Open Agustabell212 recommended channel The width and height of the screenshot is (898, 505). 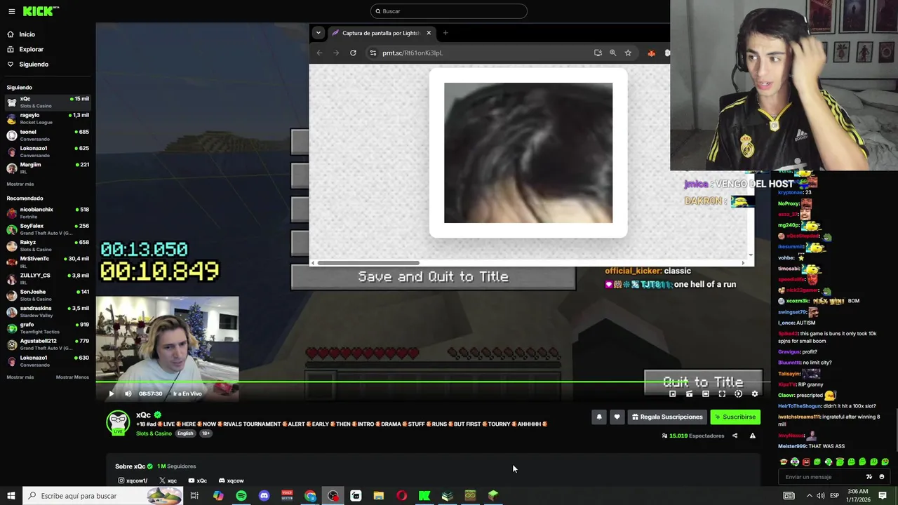(48, 344)
